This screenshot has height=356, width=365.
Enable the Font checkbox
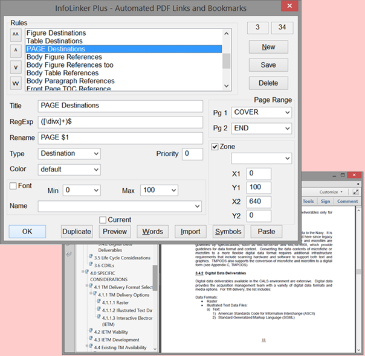point(13,186)
